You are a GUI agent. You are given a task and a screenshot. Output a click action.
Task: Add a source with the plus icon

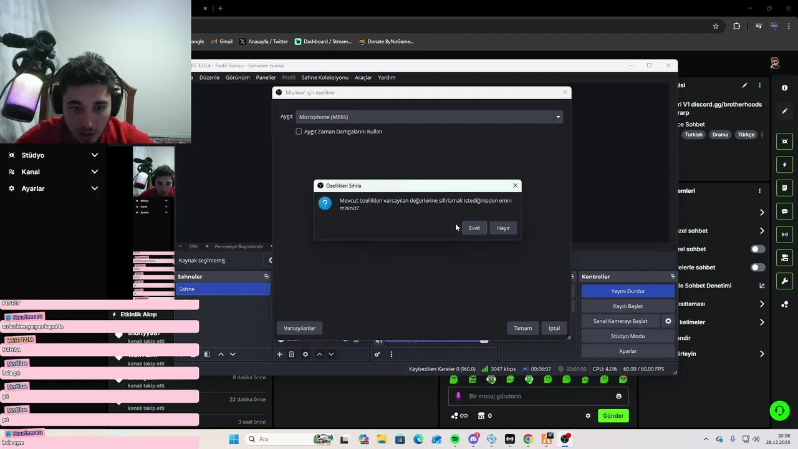click(x=279, y=354)
